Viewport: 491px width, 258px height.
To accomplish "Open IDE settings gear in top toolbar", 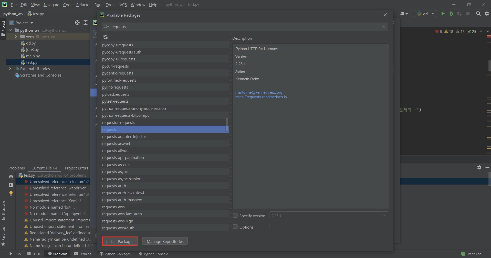I will [x=487, y=14].
